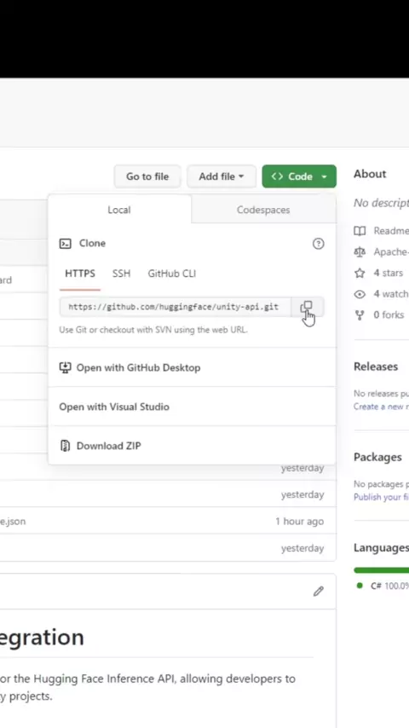
Task: Click the clone URL text field
Action: [176, 307]
